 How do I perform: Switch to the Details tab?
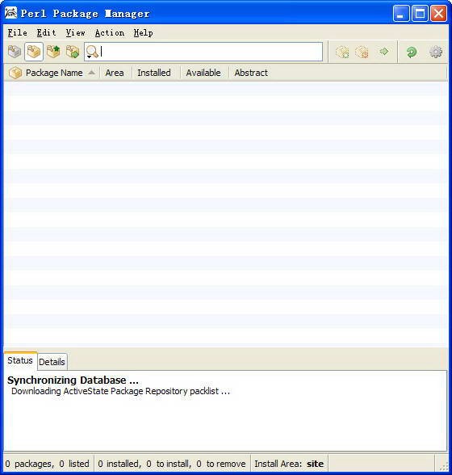pyautogui.click(x=52, y=362)
